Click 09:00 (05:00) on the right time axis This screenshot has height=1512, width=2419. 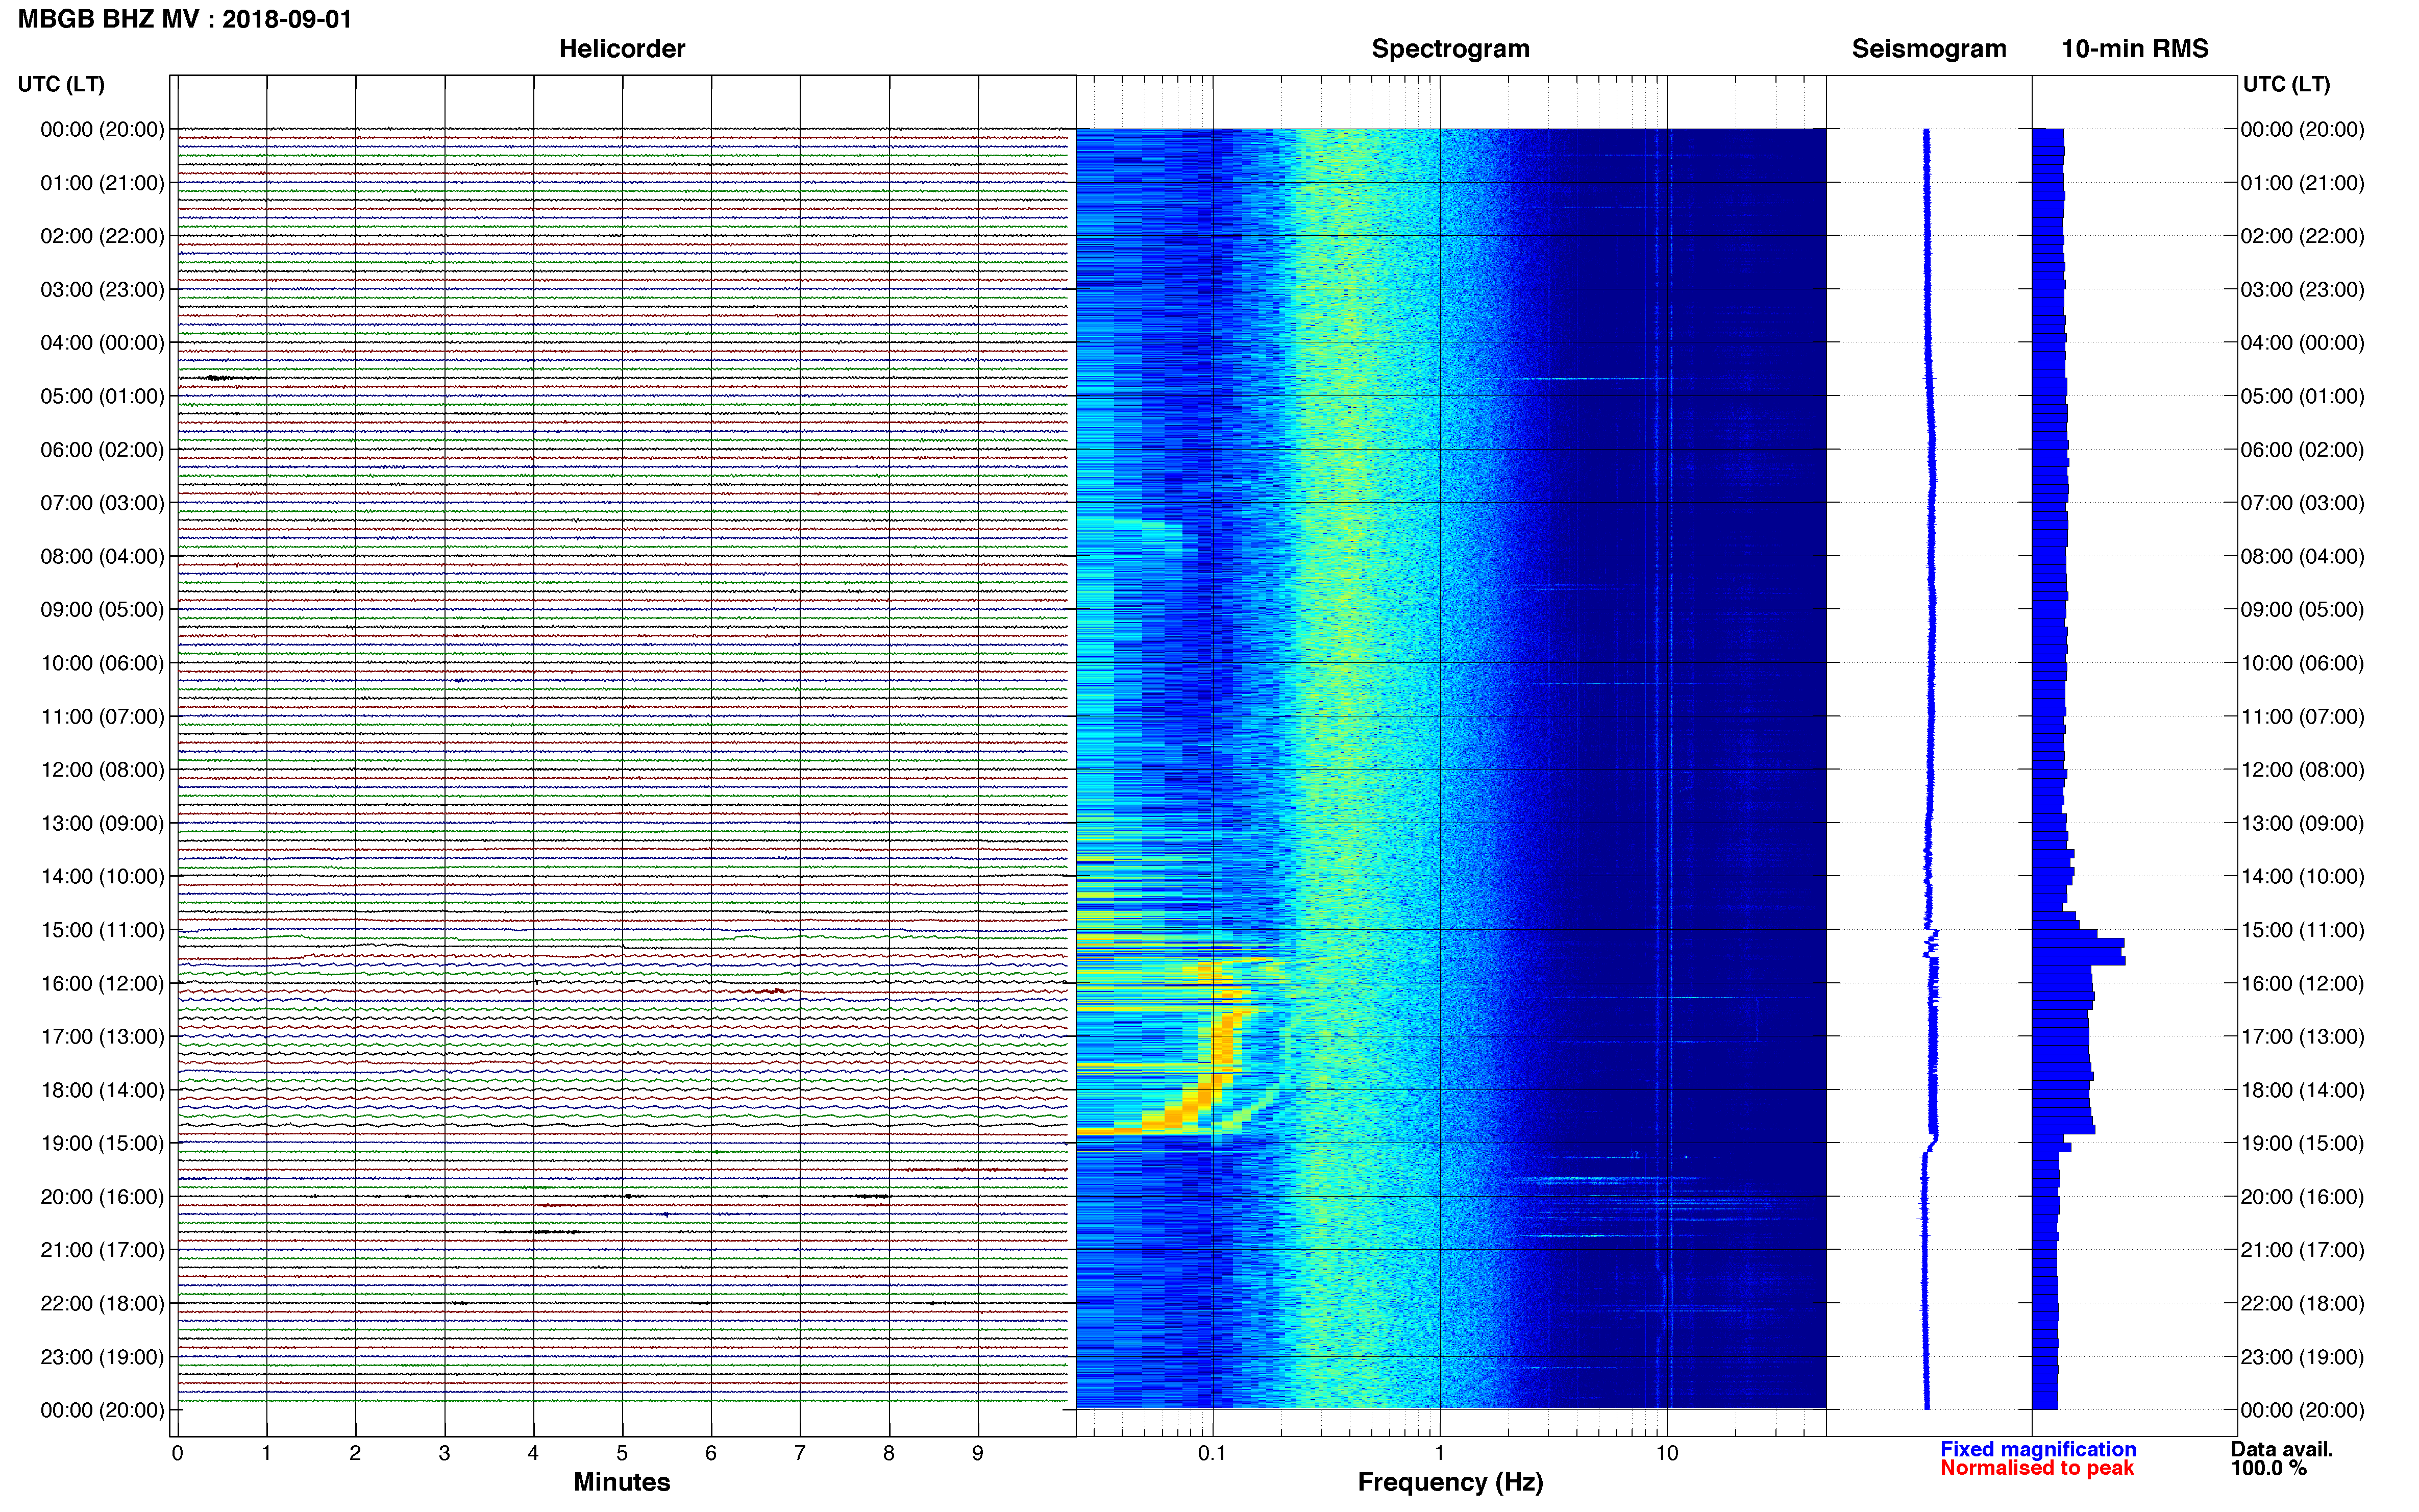click(x=2302, y=609)
